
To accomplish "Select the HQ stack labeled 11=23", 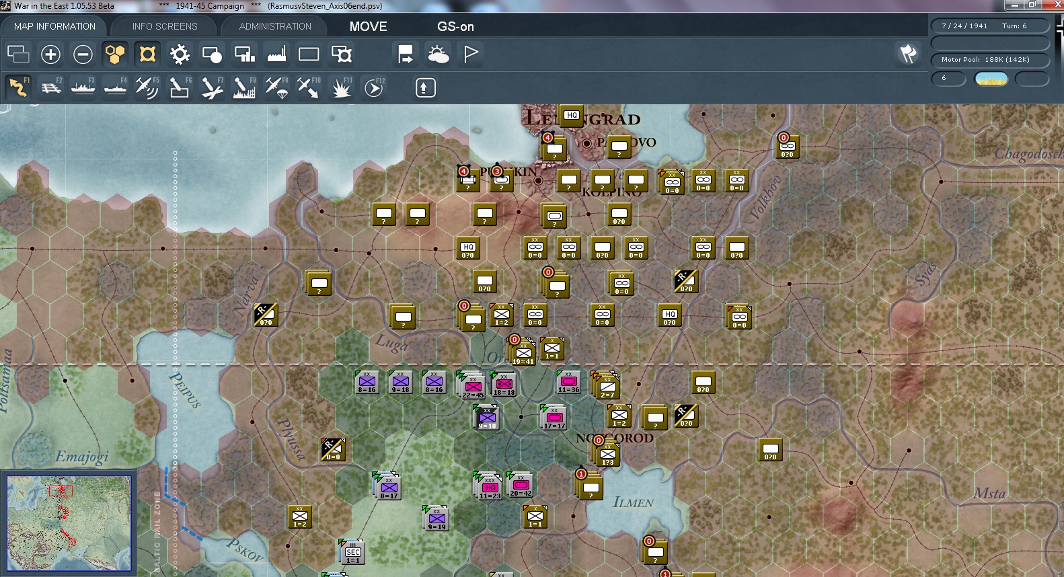I will pos(489,486).
